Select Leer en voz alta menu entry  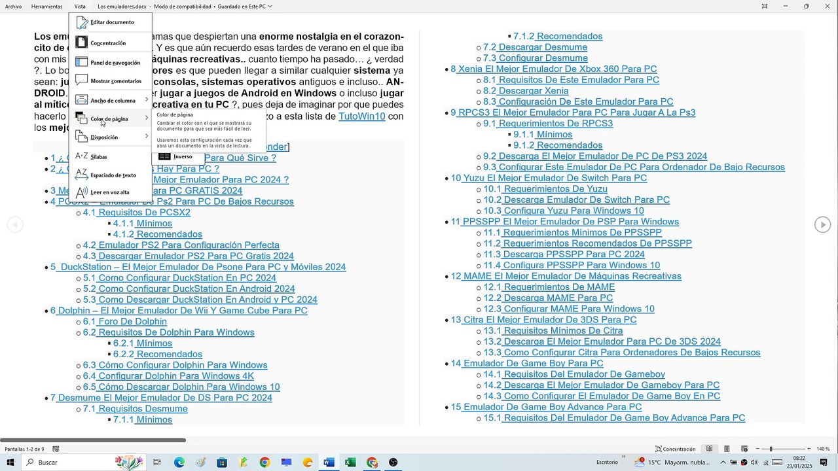111,192
